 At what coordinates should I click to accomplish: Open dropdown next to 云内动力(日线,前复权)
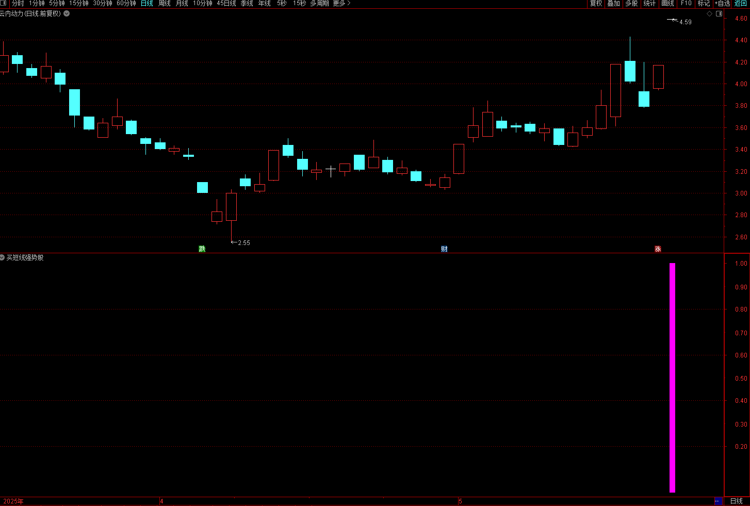(x=67, y=13)
